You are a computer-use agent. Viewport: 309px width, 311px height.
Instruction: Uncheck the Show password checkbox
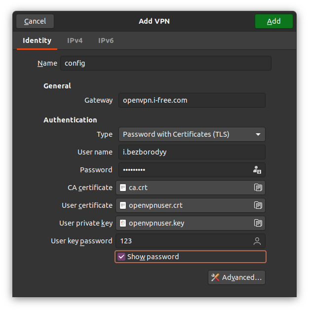coord(121,257)
